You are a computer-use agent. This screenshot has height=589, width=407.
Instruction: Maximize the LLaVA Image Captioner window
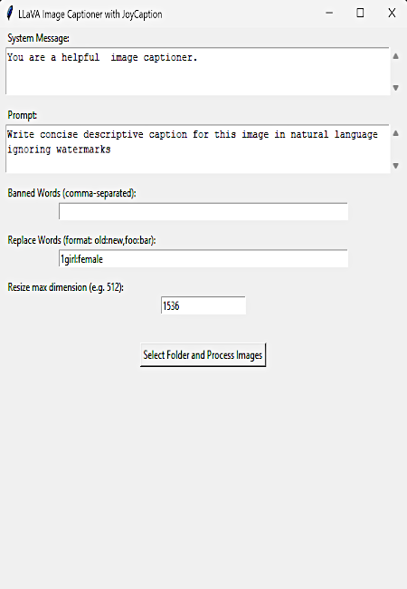tap(360, 14)
